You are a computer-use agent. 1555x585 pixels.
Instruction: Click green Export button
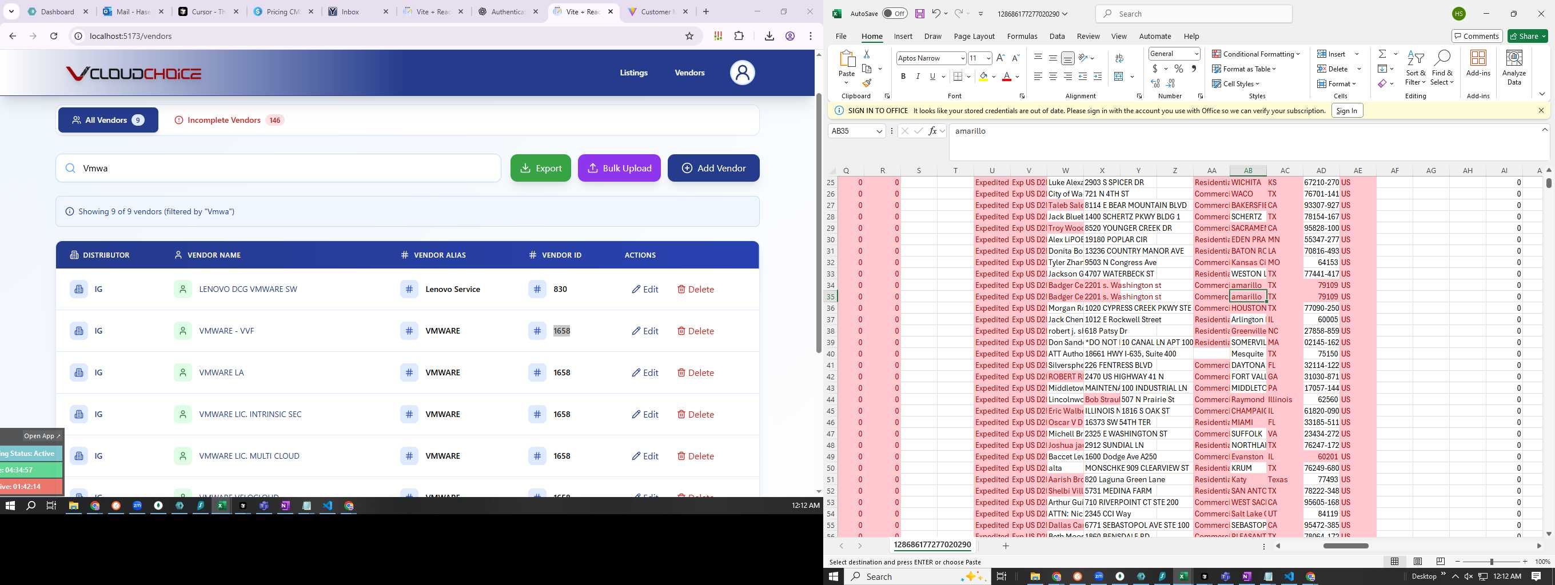[x=540, y=169]
